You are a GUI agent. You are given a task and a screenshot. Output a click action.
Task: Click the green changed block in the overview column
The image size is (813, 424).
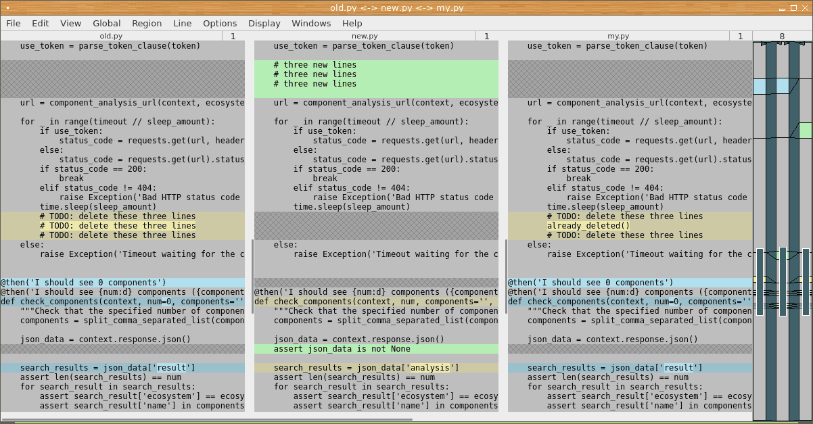click(805, 130)
